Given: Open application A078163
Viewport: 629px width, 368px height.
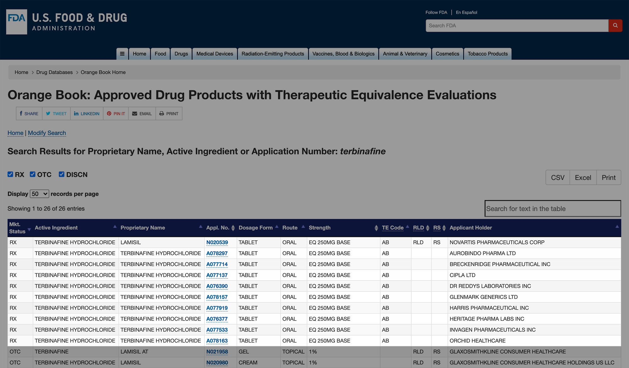Looking at the screenshot, I should 217,341.
